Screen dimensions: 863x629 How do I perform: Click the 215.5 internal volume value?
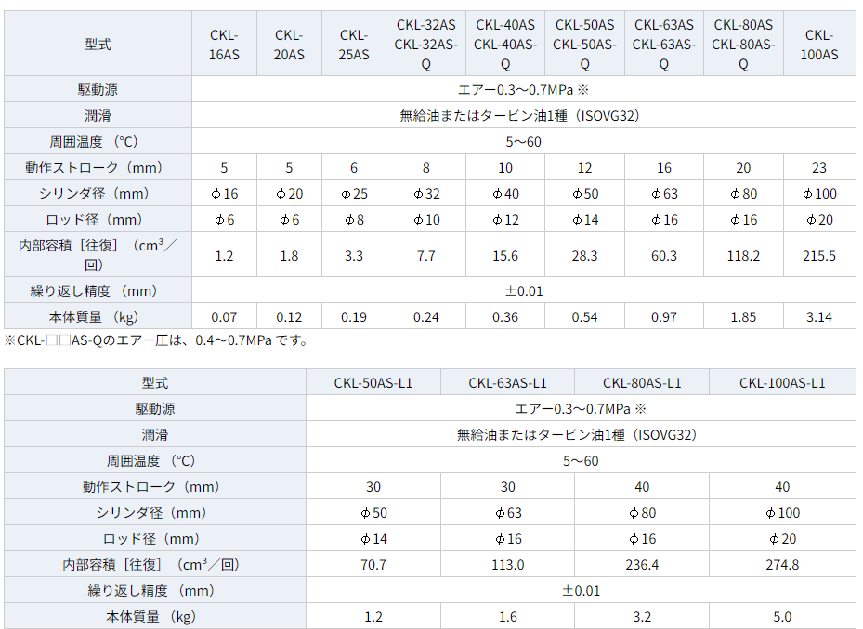(819, 256)
